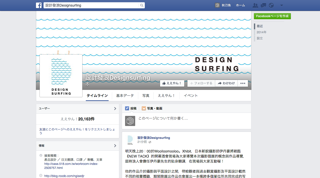Click the post audience globe icon
Image resolution: width=320 pixels, height=178 pixels.
click(x=150, y=142)
